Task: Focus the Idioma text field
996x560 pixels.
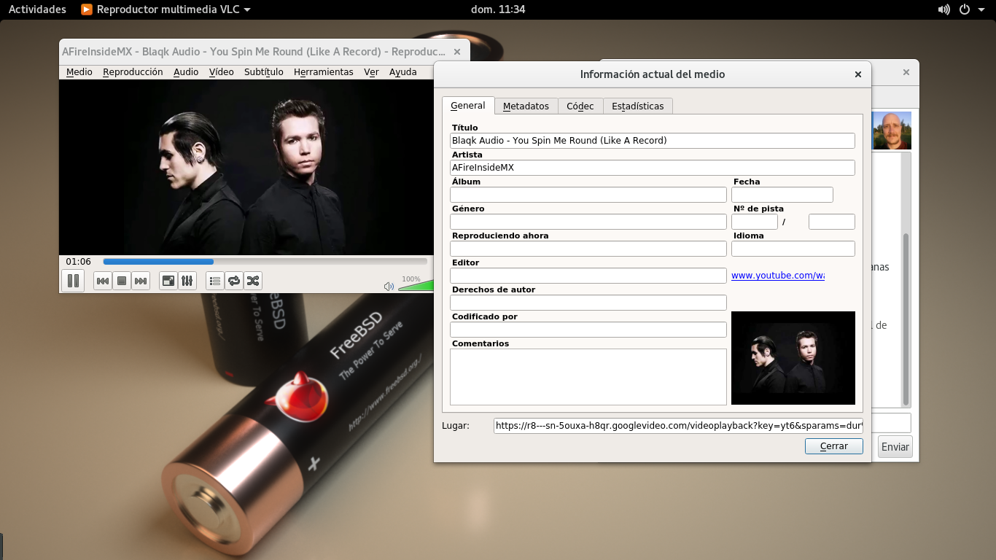Action: 793,249
